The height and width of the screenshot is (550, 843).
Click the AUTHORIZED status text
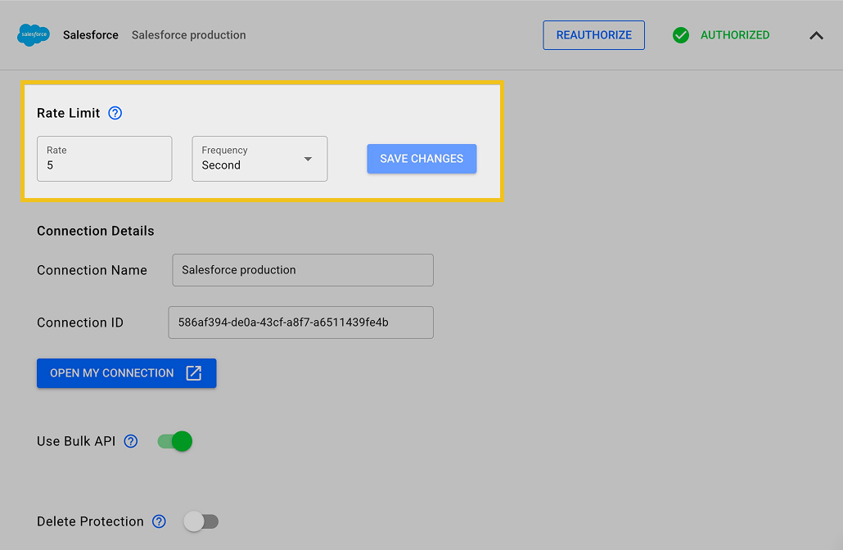(734, 35)
